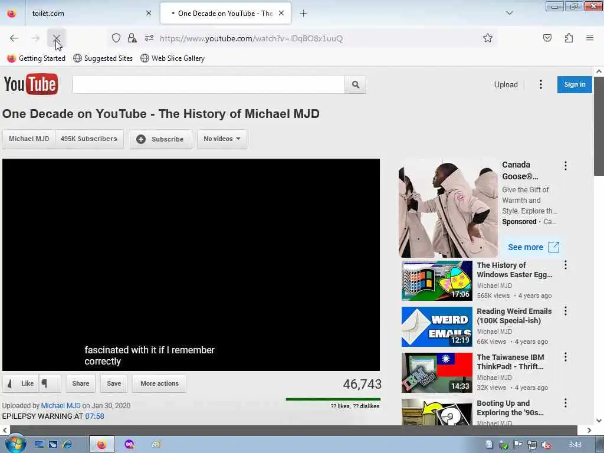Viewport: 604px width, 453px height.
Task: Click the Action Center flag tray icon
Action: [x=517, y=445]
